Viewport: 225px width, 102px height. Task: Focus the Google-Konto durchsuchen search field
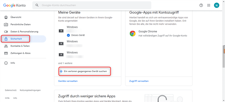tap(92, 5)
